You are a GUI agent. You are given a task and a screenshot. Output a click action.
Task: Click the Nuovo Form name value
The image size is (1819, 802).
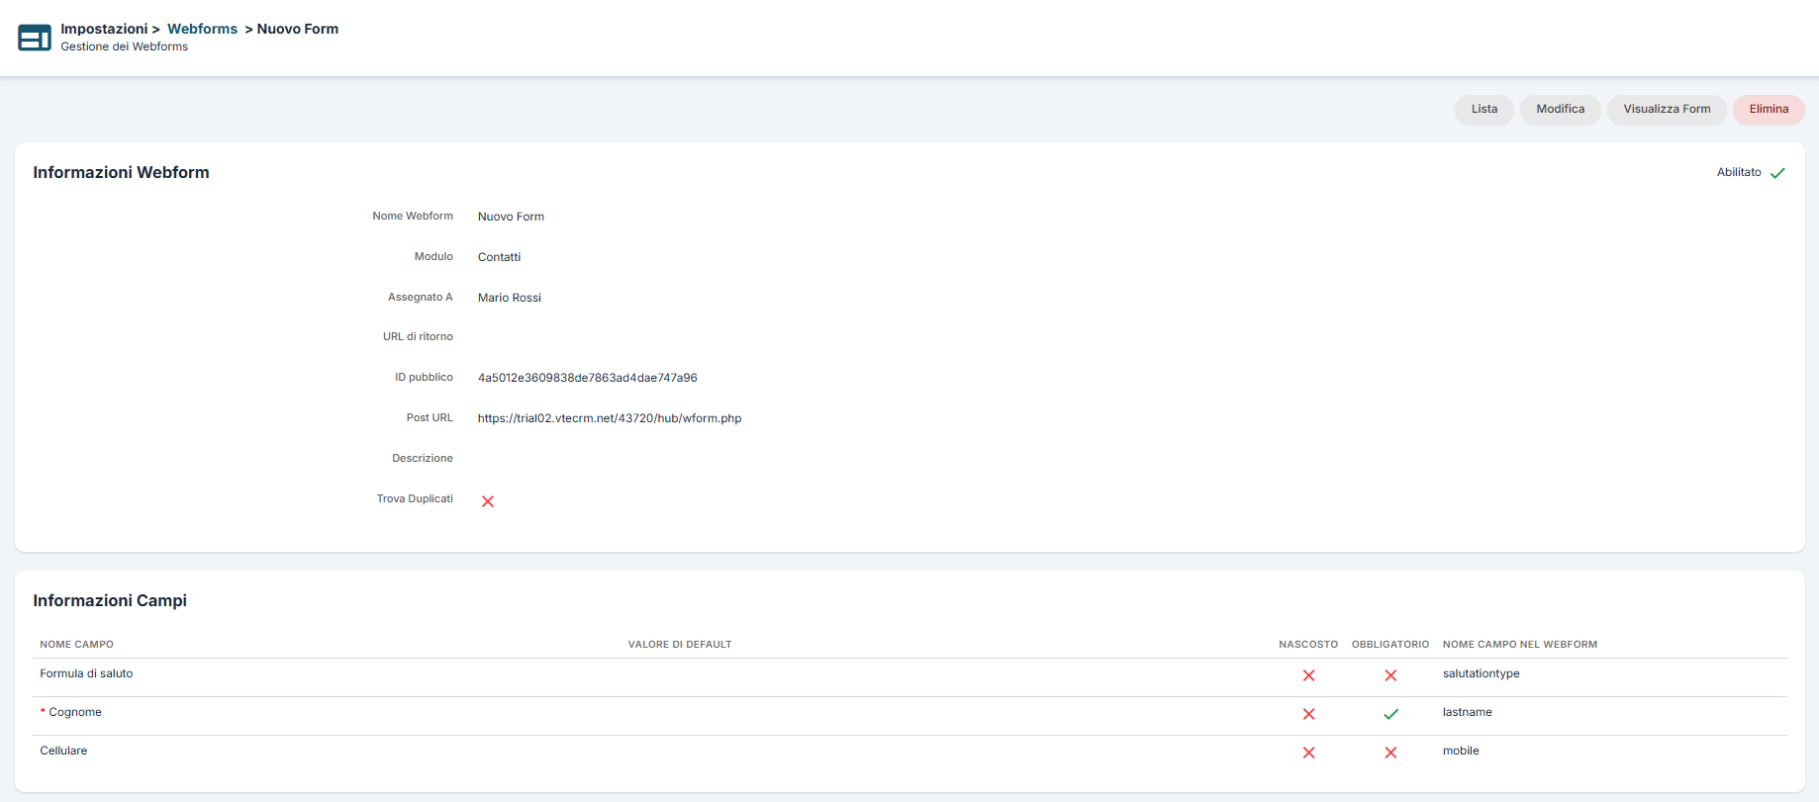click(x=511, y=217)
